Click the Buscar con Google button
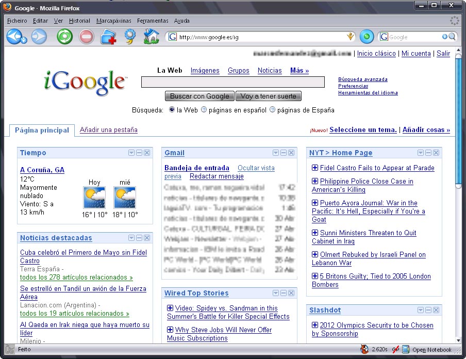 pyautogui.click(x=199, y=96)
